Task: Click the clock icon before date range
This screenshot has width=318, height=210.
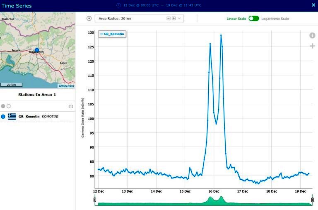Action: point(118,5)
